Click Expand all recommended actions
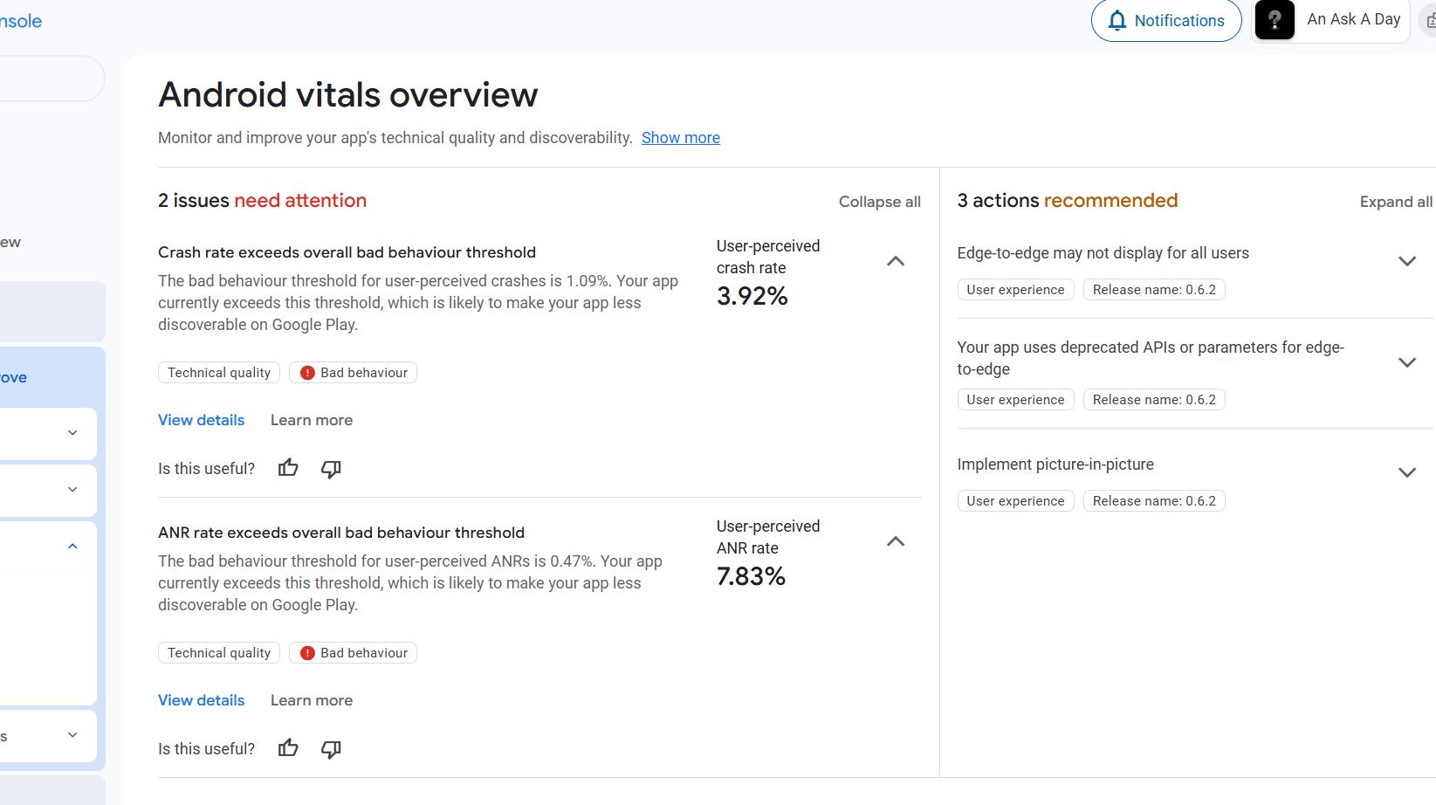The height and width of the screenshot is (805, 1436). coord(1395,202)
